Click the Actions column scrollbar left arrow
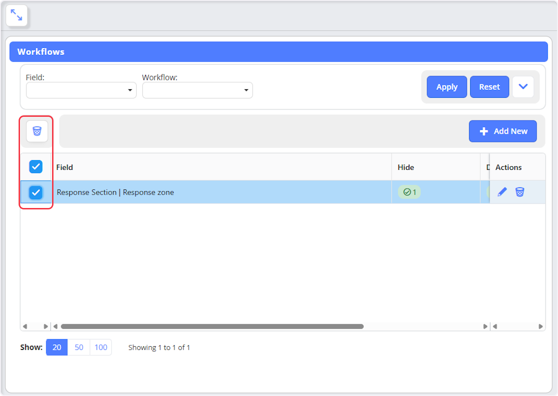Screen dimensions: 558x396 coord(495,327)
